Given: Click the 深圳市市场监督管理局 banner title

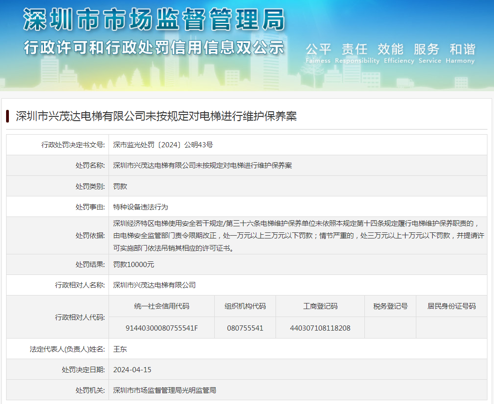Looking at the screenshot, I should tap(154, 20).
